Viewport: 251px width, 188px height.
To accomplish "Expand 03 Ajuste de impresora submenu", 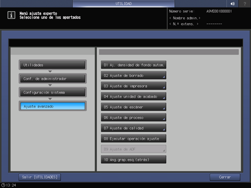I will [134, 86].
